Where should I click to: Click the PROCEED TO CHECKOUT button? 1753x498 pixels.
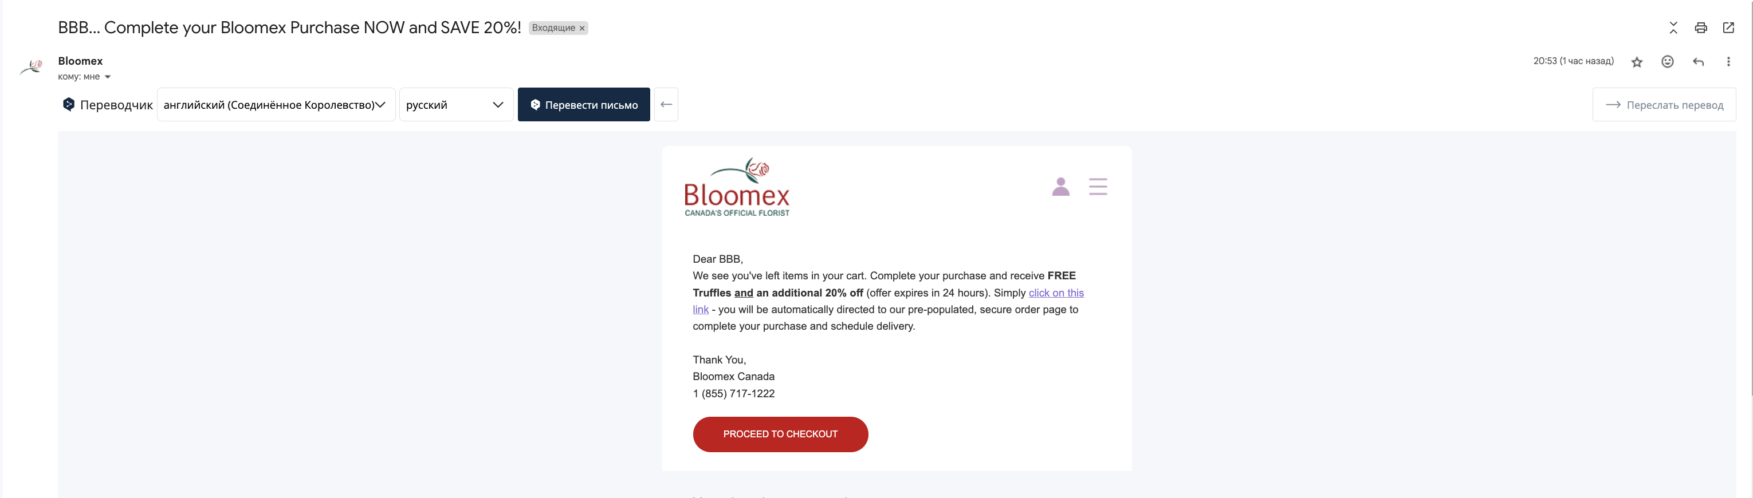pos(781,434)
